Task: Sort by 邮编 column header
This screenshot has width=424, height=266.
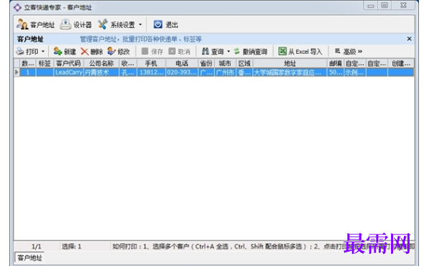Action: point(336,63)
